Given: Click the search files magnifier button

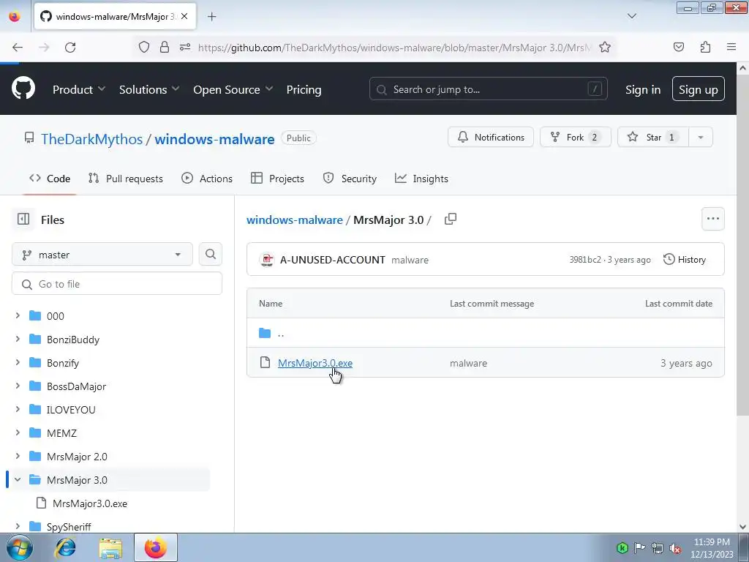Looking at the screenshot, I should [x=211, y=254].
